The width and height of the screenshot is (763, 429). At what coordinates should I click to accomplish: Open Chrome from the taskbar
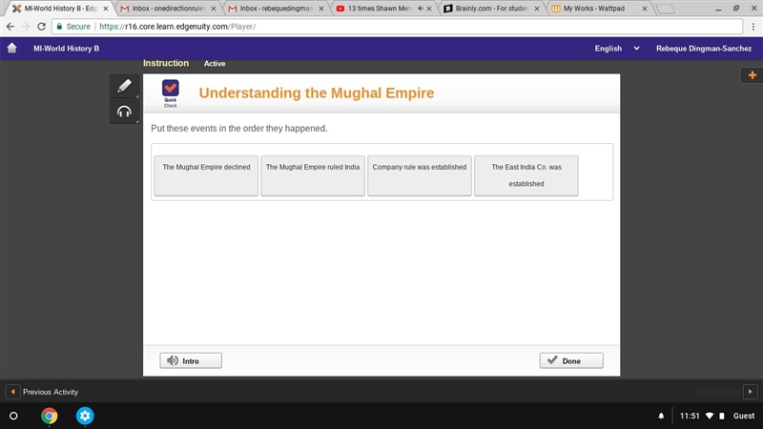pyautogui.click(x=50, y=416)
